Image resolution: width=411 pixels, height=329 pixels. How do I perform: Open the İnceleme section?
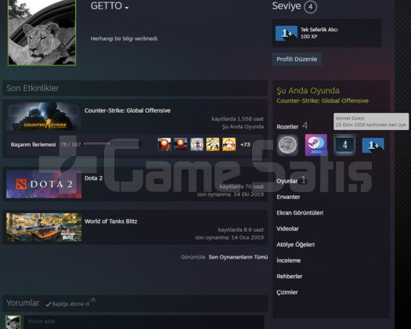tap(288, 261)
